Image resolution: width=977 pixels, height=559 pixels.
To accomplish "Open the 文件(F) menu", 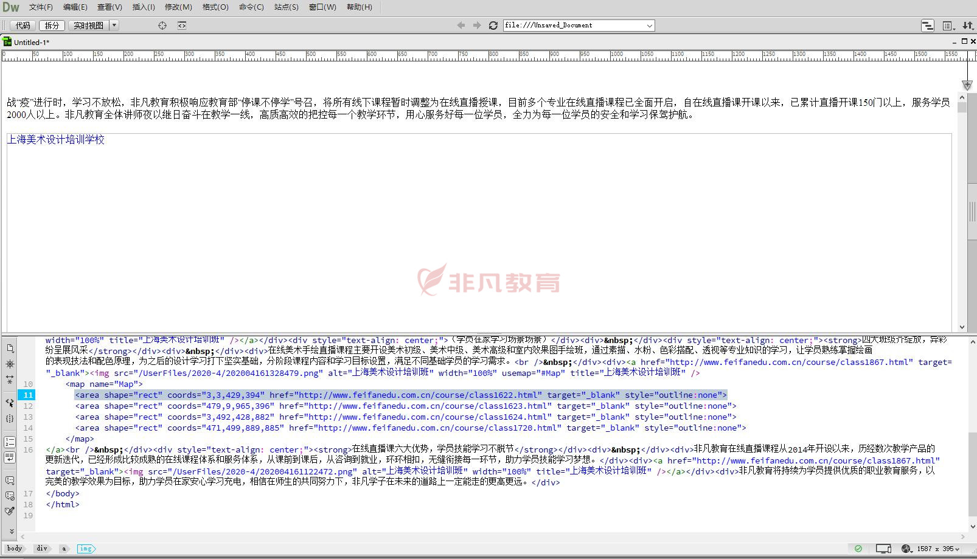I will (41, 7).
